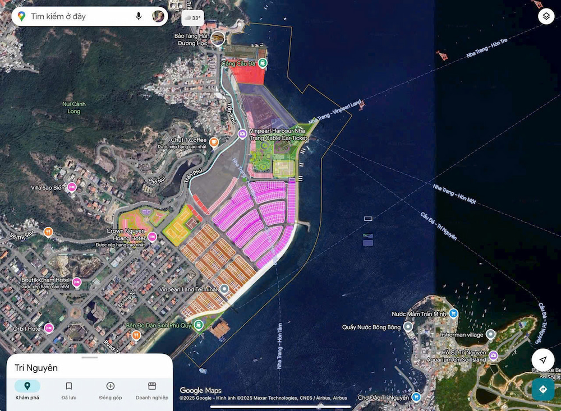
Task: Tap the blue directions button
Action: (542, 389)
